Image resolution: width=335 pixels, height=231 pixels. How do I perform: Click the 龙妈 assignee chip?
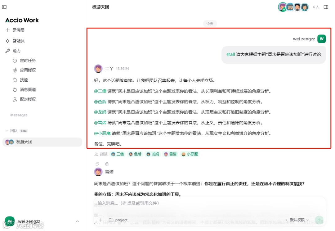(x=153, y=154)
